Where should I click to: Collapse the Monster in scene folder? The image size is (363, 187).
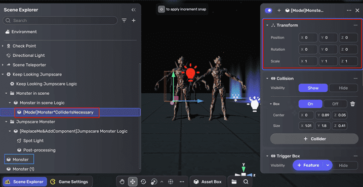[x=7, y=93]
